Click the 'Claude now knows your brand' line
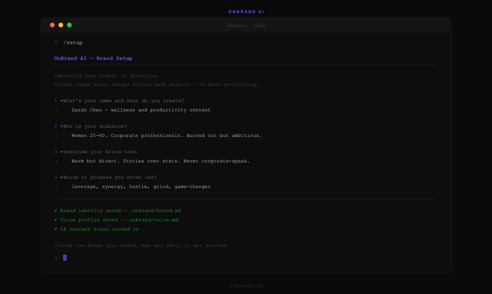The image size is (492, 294). point(141,245)
